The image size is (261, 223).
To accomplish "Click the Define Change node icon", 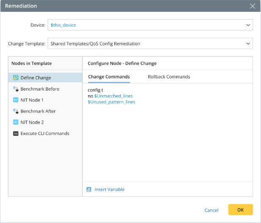I will point(16,78).
